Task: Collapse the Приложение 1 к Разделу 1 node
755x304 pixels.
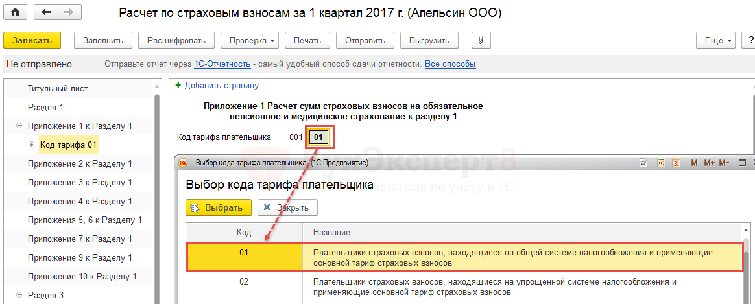Action: click(19, 126)
